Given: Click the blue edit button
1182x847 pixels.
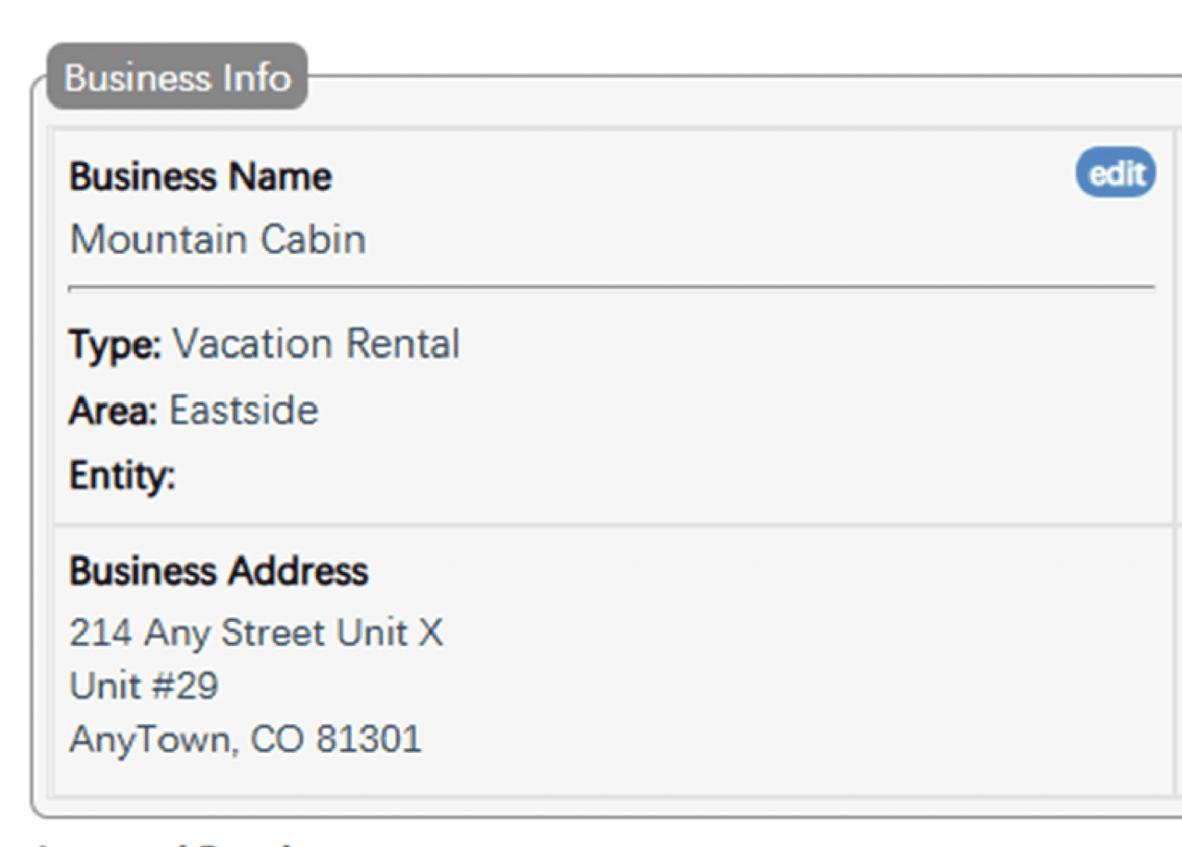Looking at the screenshot, I should (1116, 173).
